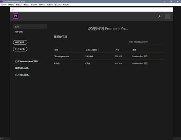Open search with the magnifier icon
Viewport: 181px width, 140px height.
tap(160, 16)
